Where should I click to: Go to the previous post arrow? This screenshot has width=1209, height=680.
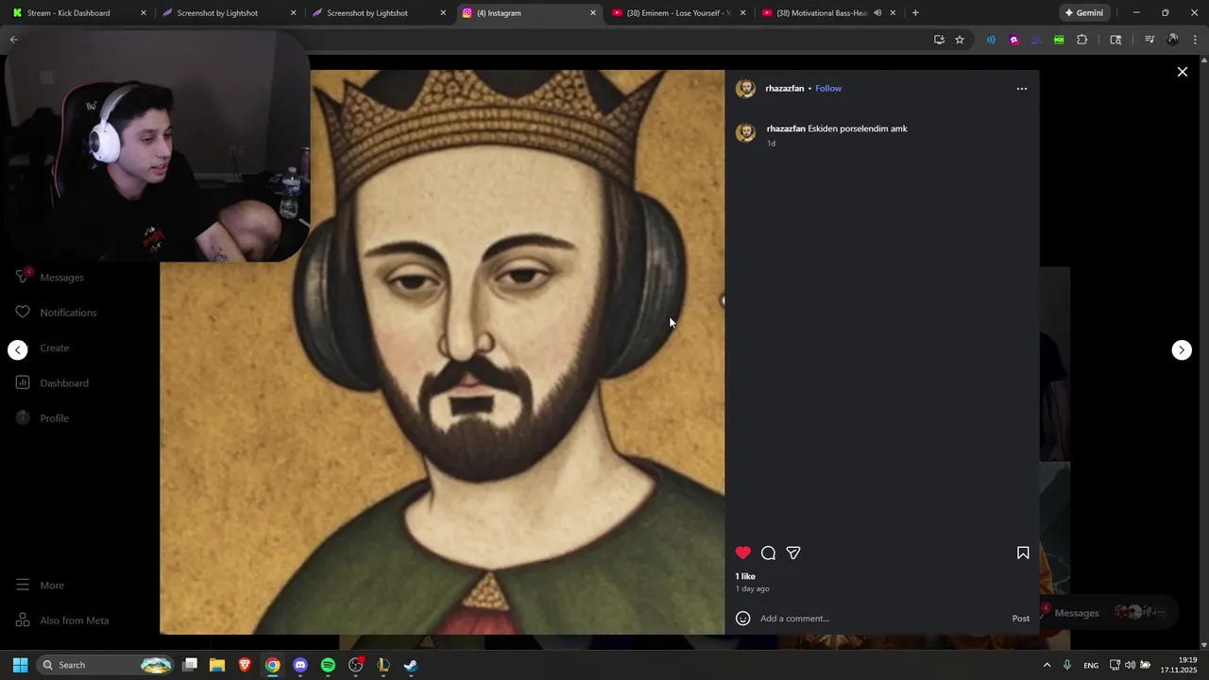pos(18,350)
